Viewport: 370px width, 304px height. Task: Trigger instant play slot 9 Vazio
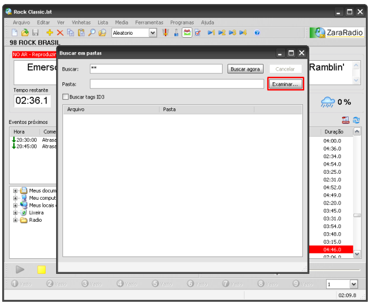[x=302, y=284]
